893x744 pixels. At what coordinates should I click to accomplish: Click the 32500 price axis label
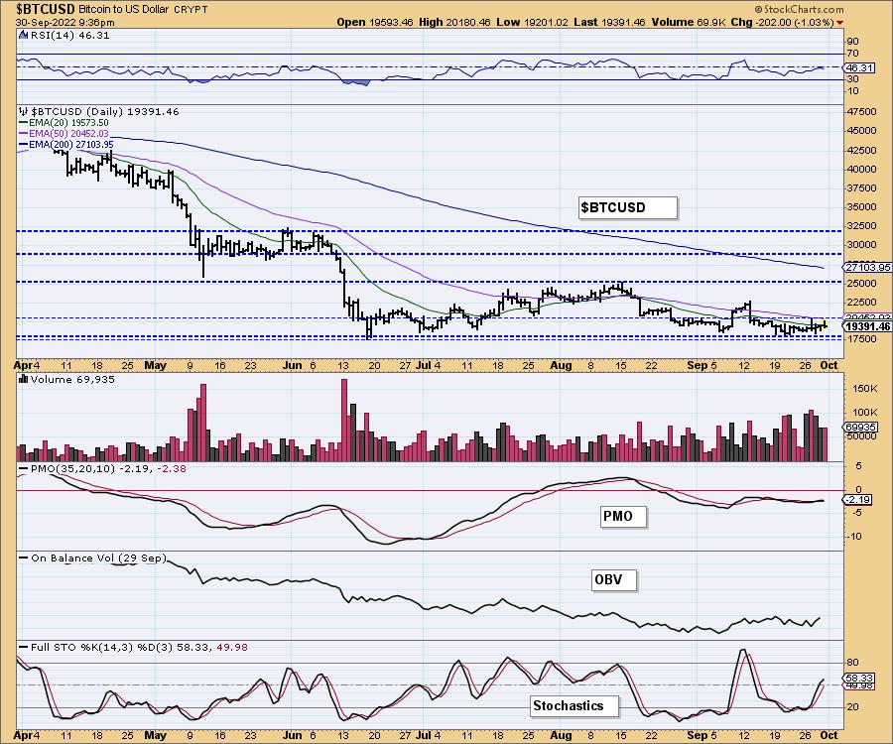click(862, 225)
